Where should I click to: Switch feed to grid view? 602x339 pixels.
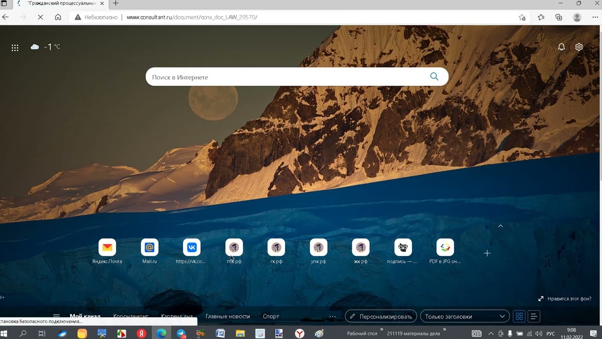[519, 316]
